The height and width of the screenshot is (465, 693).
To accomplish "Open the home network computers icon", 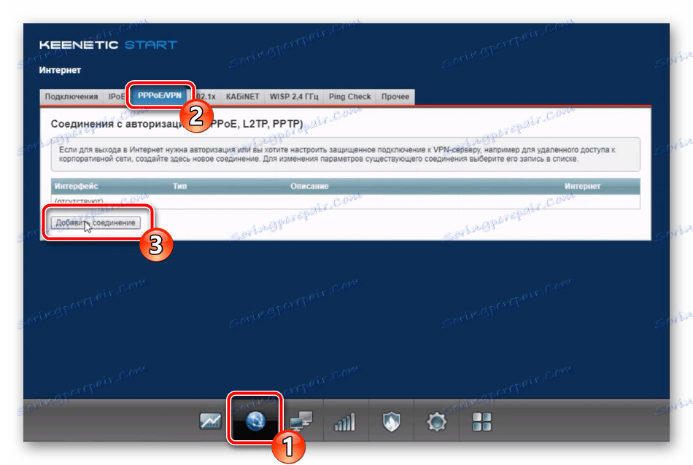I will pyautogui.click(x=301, y=422).
